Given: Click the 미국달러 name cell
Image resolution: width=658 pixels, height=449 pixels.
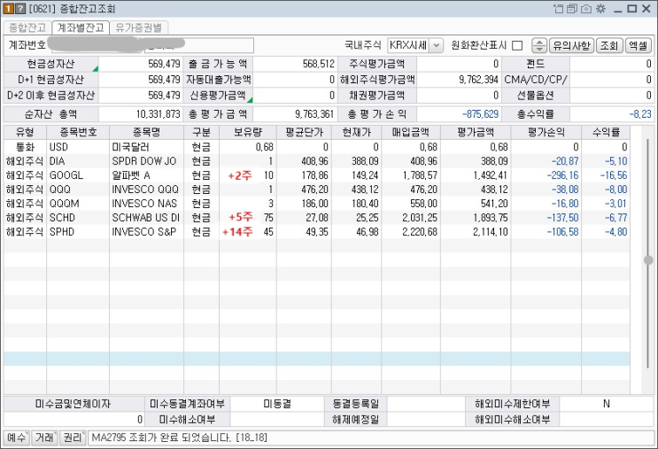Looking at the screenshot, I should click(146, 147).
